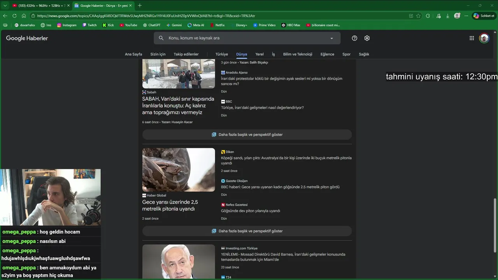
Task: Go to the Spor tab
Action: (x=346, y=54)
